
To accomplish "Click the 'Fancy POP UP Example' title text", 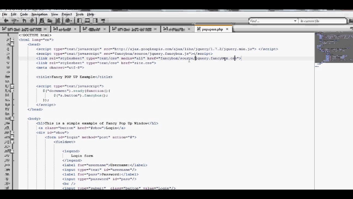I will click(x=73, y=77).
